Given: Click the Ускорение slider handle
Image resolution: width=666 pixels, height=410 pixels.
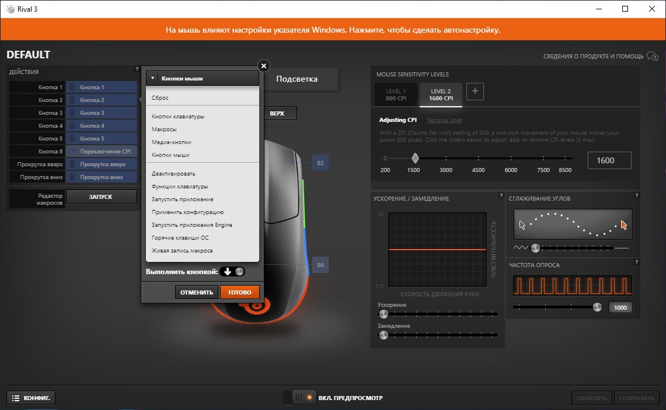Looking at the screenshot, I should coord(383,314).
